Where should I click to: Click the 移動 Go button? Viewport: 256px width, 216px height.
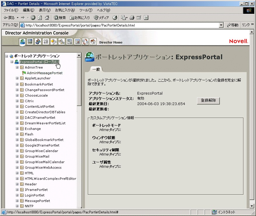point(233,25)
